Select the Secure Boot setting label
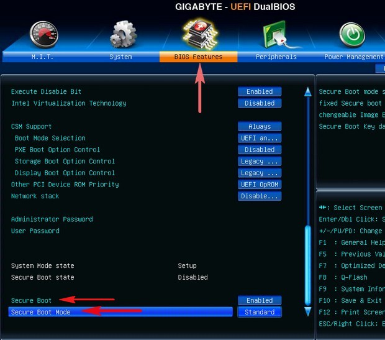This screenshot has width=385, height=340. pos(31,300)
